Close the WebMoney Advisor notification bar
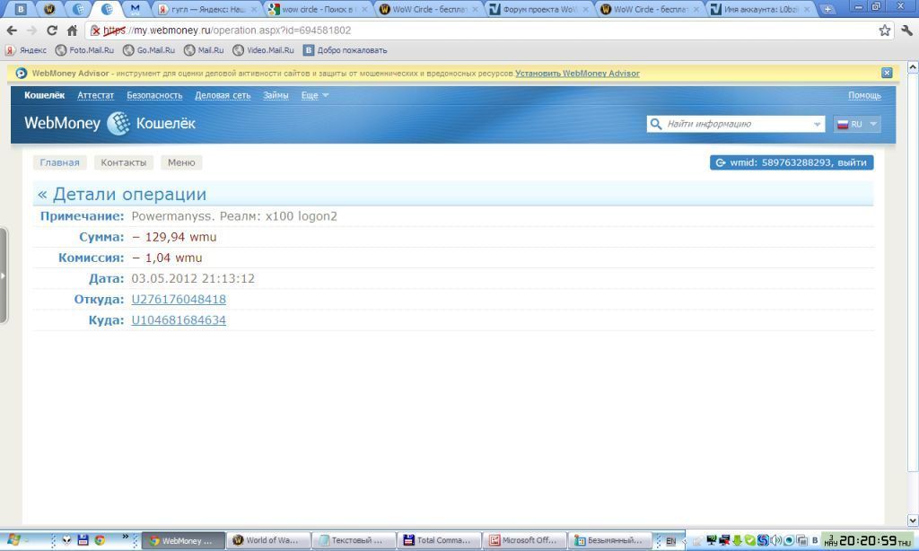 click(x=887, y=73)
